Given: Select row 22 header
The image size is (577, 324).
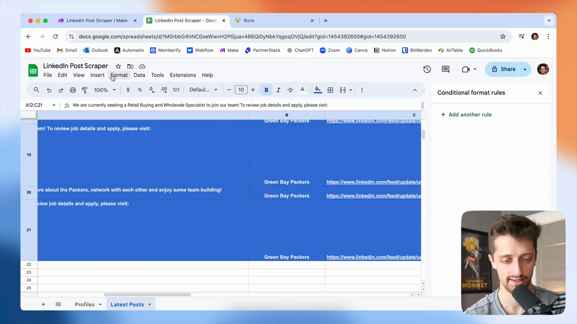Looking at the screenshot, I should tap(29, 265).
